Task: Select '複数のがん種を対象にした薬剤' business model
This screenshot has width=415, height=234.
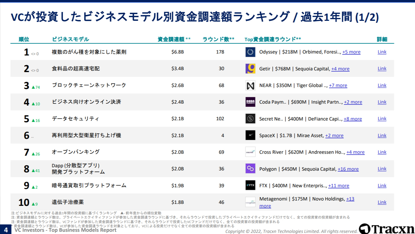Action: coord(89,52)
